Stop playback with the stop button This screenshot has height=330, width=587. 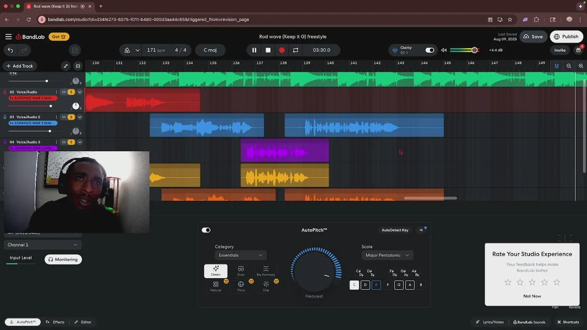click(268, 50)
